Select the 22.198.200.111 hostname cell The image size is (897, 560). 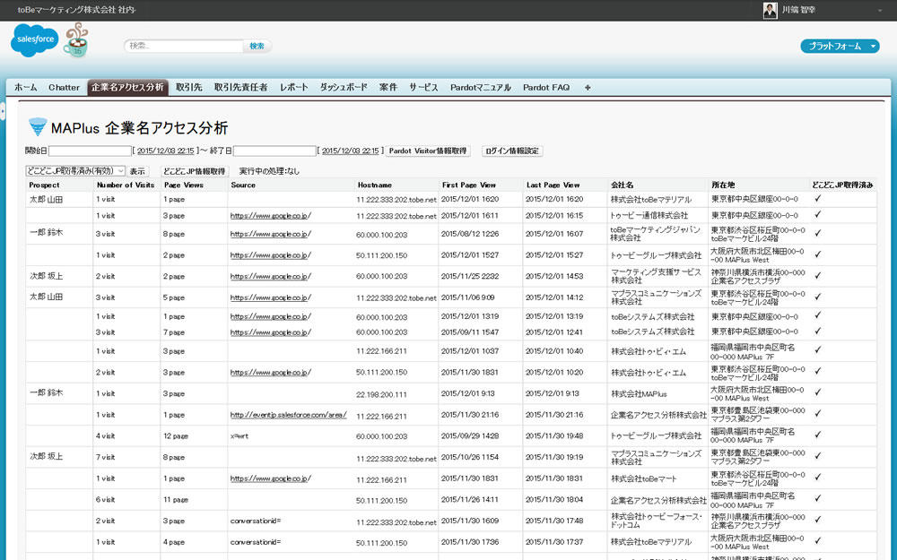(x=381, y=394)
